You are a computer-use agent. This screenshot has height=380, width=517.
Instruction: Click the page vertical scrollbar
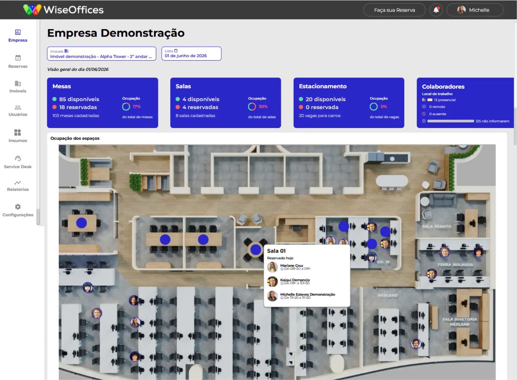515,127
